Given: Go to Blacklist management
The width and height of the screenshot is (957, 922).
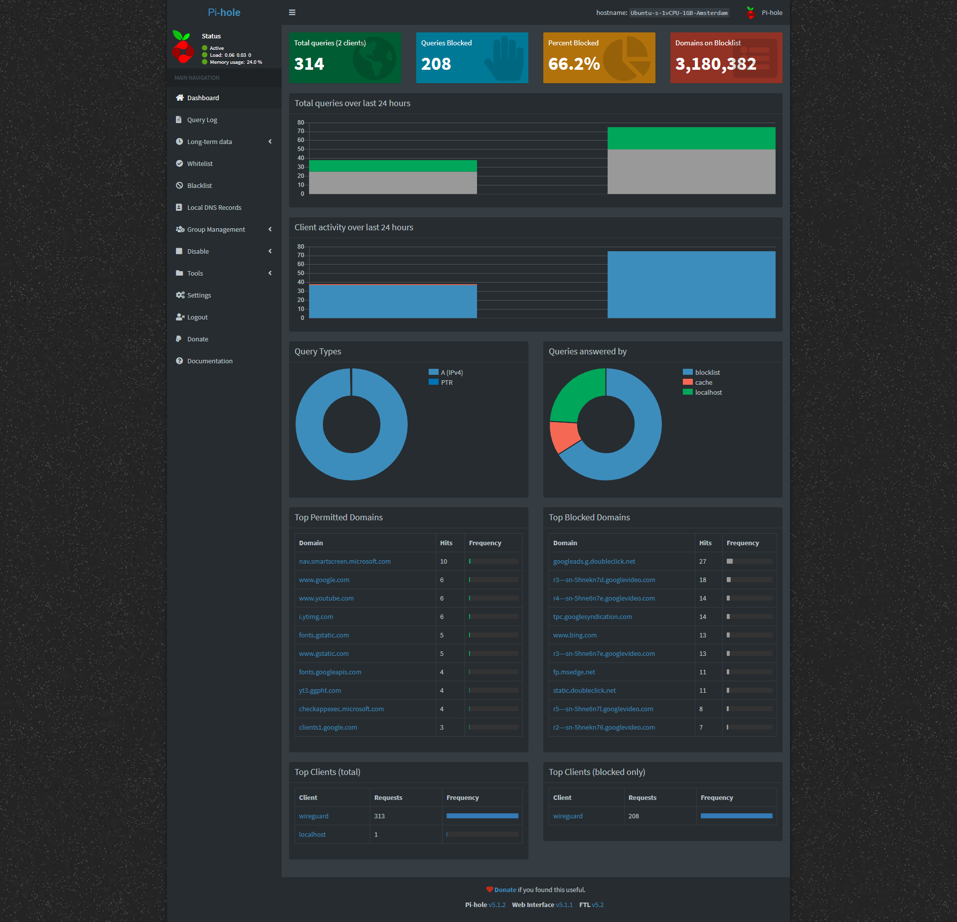Looking at the screenshot, I should click(x=224, y=185).
